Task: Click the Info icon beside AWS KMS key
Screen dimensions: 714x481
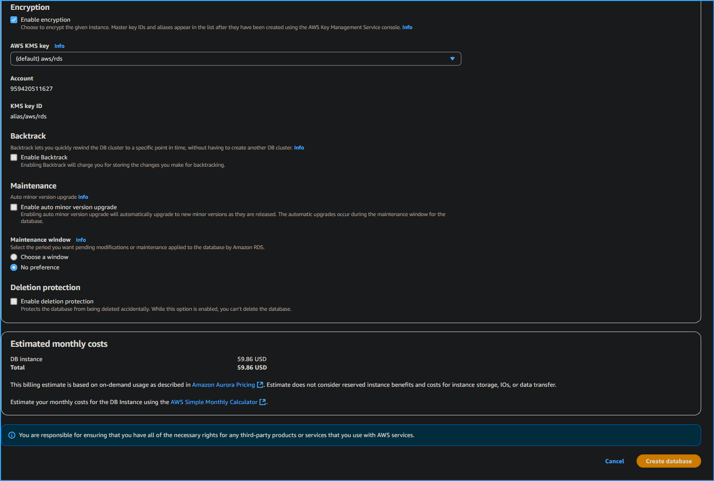Action: (x=59, y=46)
